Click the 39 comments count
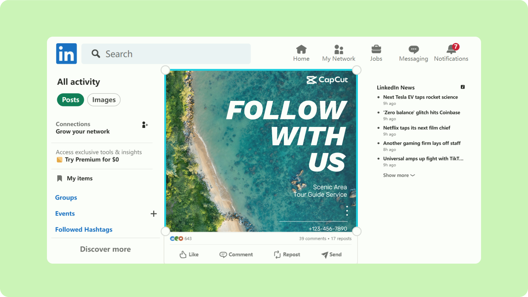Screen dimensions: 528x297 [x=312, y=239]
